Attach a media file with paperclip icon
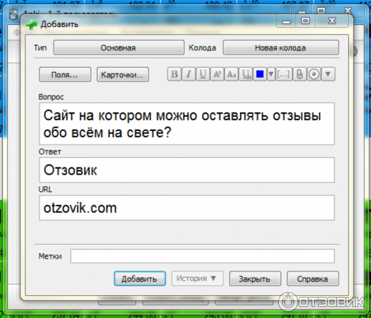 click(299, 74)
